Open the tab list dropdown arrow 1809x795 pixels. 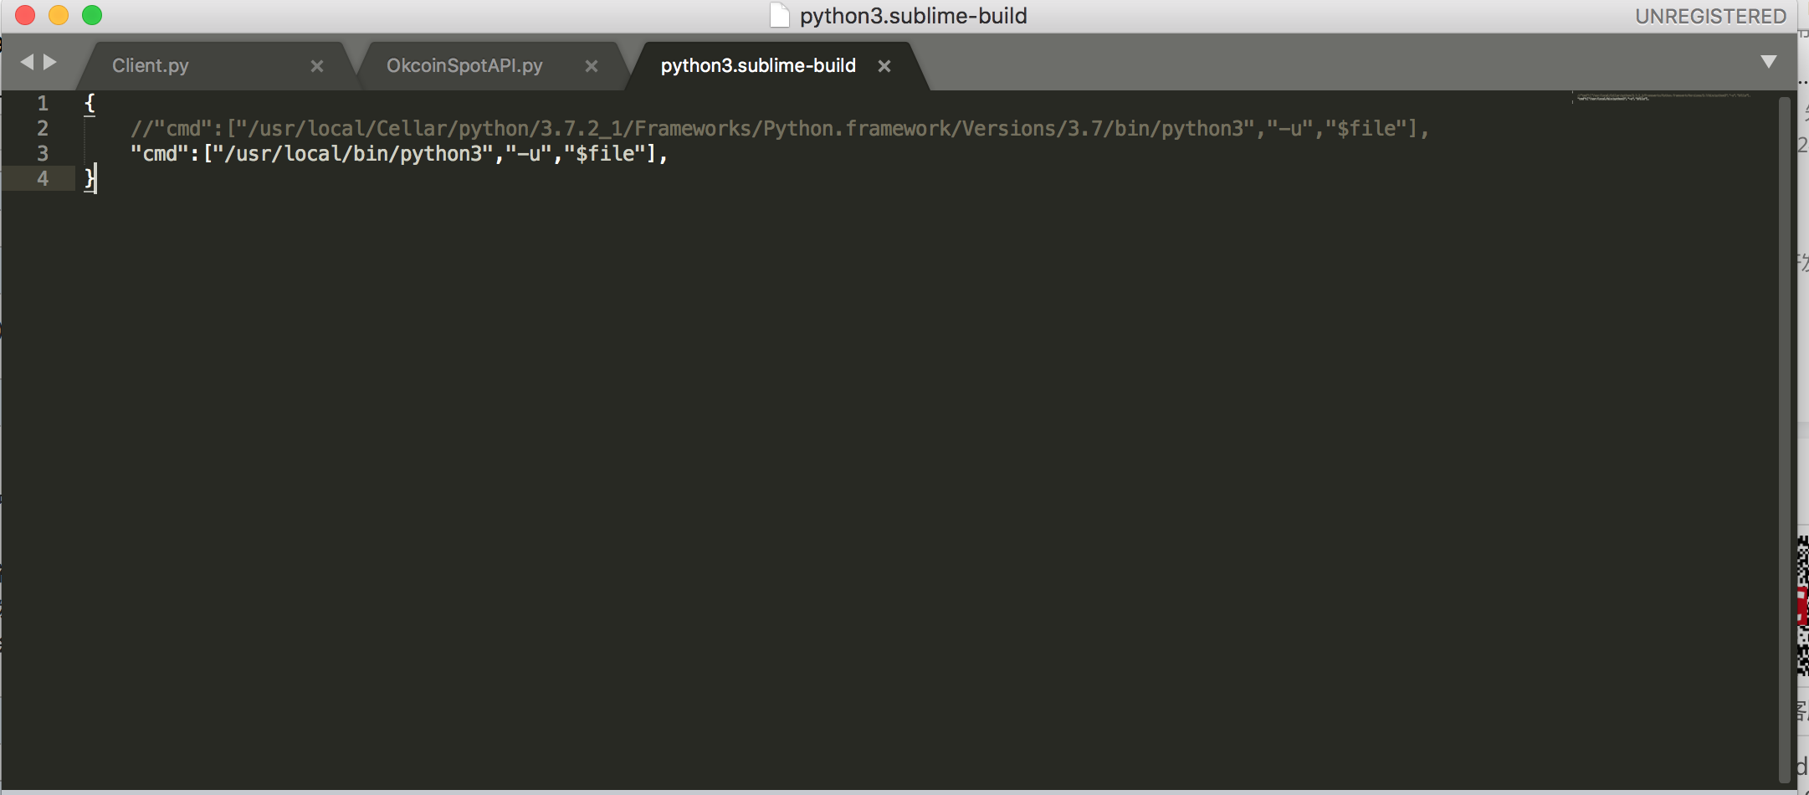tap(1768, 62)
